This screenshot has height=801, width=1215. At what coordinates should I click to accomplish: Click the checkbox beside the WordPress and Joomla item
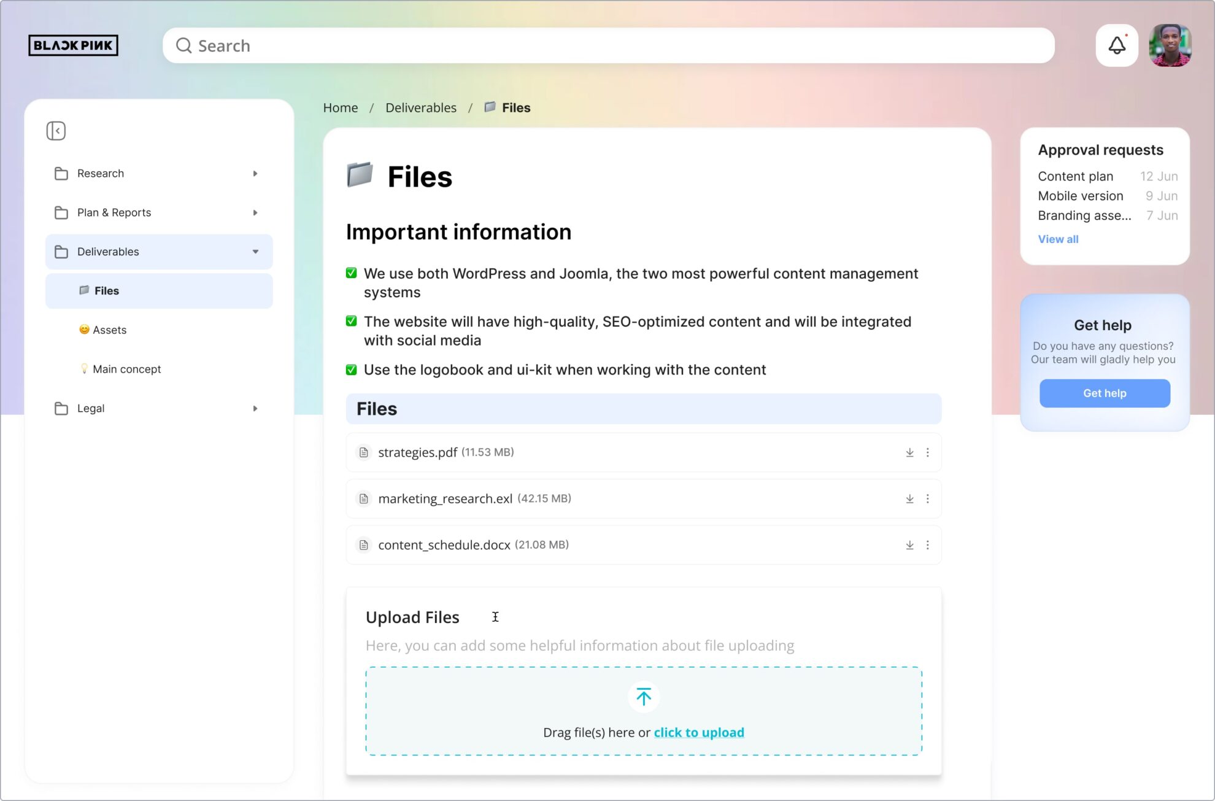[x=351, y=274]
